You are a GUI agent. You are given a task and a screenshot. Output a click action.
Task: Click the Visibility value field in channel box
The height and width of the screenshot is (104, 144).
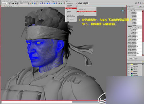(139, 25)
